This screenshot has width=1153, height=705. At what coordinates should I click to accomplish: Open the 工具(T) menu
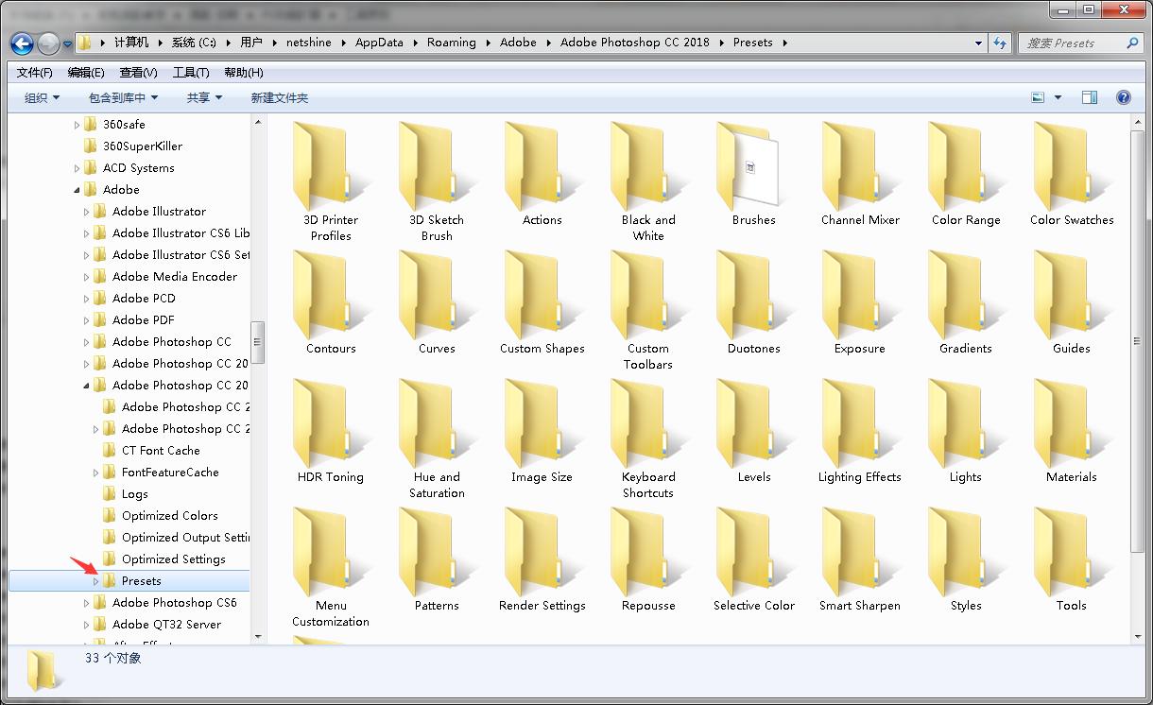click(x=190, y=72)
